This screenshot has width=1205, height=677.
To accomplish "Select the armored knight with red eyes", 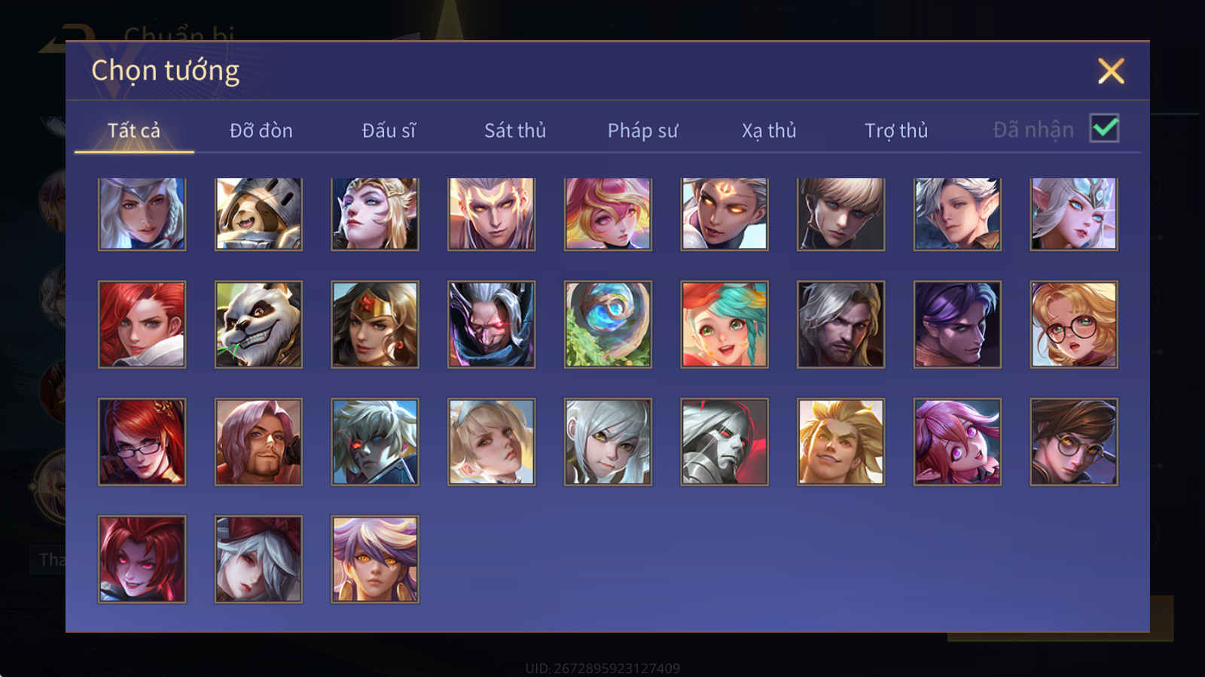I will click(x=725, y=442).
